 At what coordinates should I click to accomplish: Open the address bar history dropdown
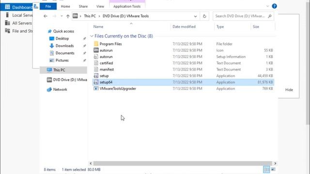(x=195, y=16)
